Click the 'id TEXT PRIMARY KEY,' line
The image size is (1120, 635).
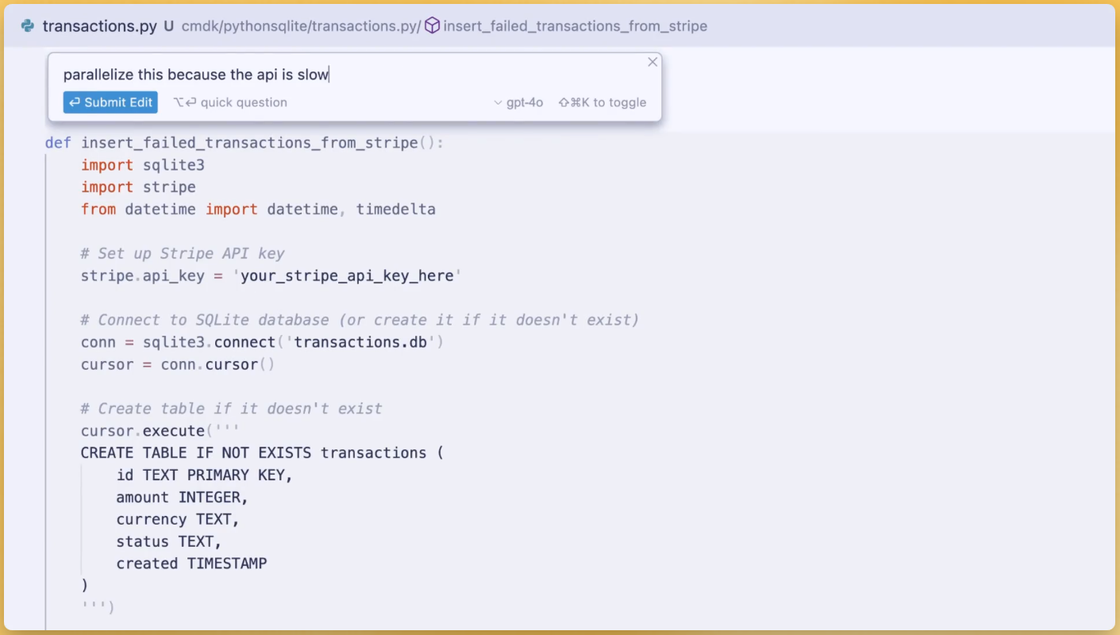click(x=205, y=475)
